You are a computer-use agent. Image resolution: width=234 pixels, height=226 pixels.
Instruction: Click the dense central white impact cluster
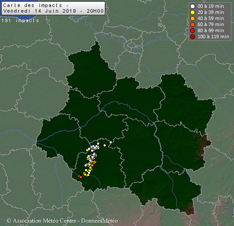point(92,156)
